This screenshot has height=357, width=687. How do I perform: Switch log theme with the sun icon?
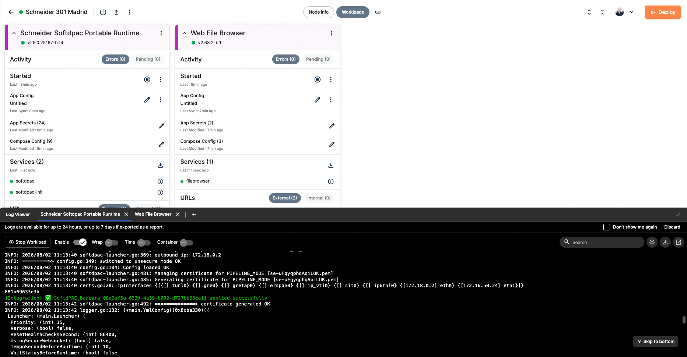652,242
